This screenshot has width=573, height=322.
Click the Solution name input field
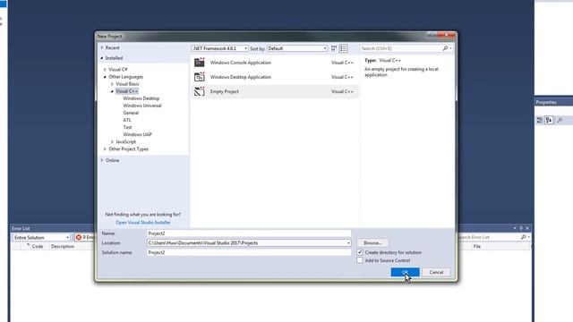(x=249, y=252)
